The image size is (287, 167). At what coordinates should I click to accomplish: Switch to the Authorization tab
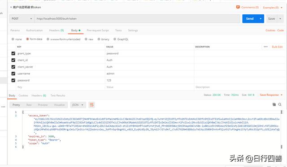(x=35, y=30)
